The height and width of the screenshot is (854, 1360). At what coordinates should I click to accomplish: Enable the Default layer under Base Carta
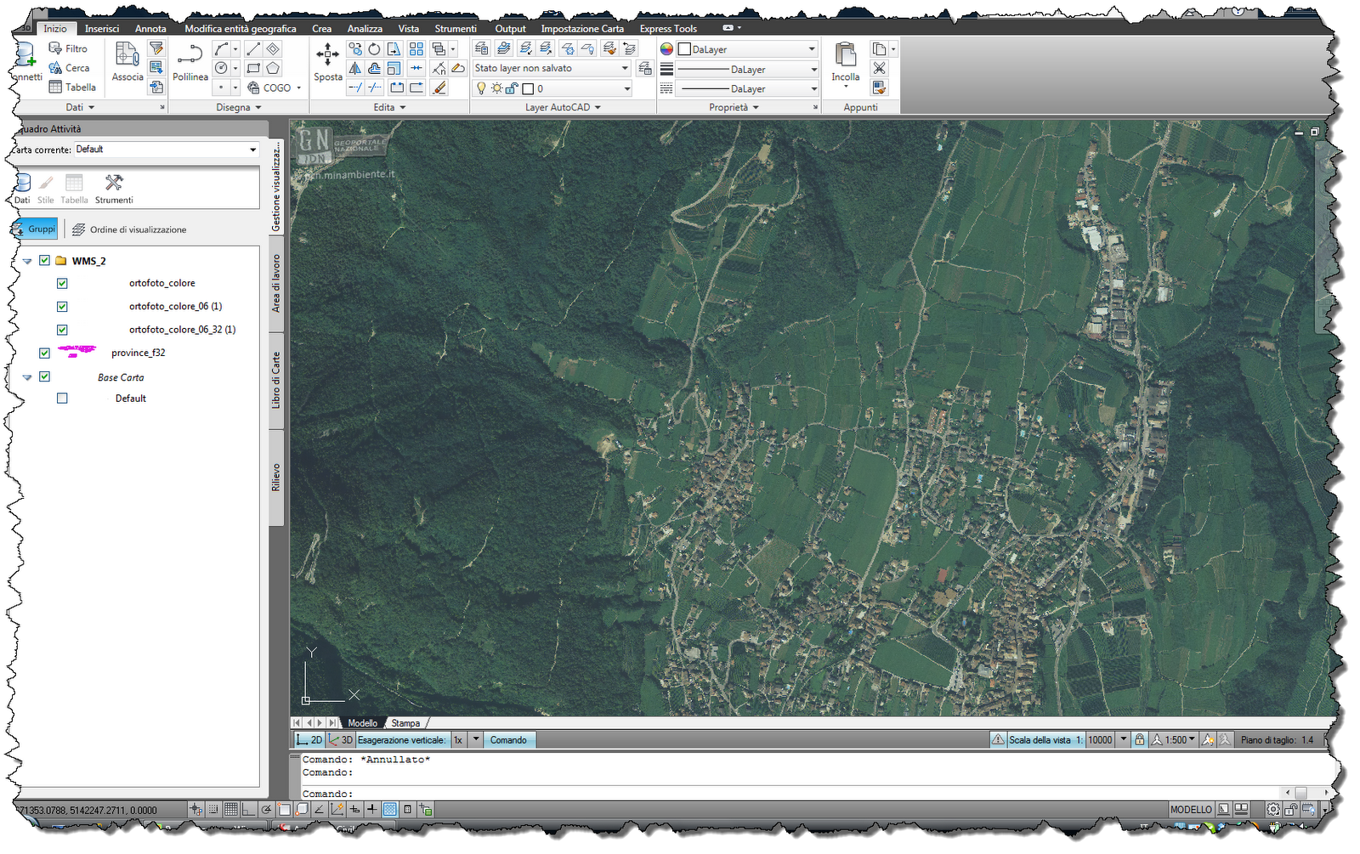click(61, 398)
